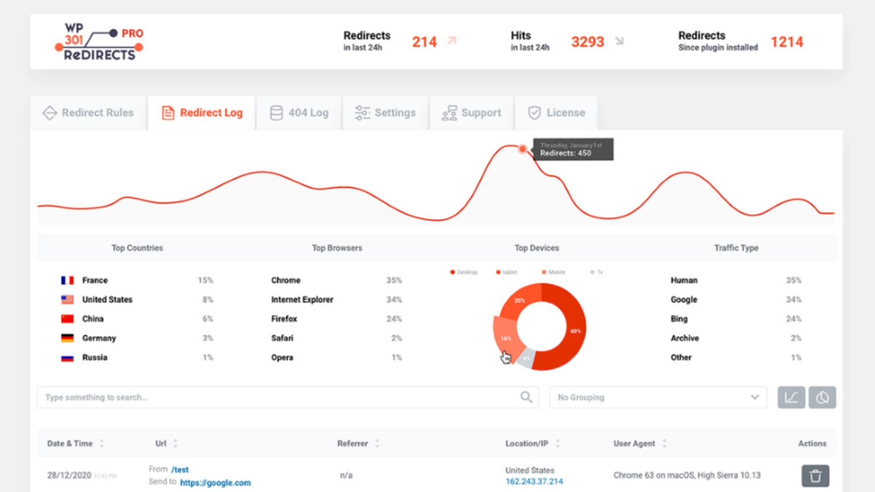
Task: Click the /test redirect source link
Action: [180, 469]
